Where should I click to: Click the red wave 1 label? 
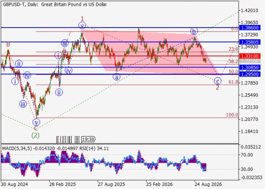[82, 19]
